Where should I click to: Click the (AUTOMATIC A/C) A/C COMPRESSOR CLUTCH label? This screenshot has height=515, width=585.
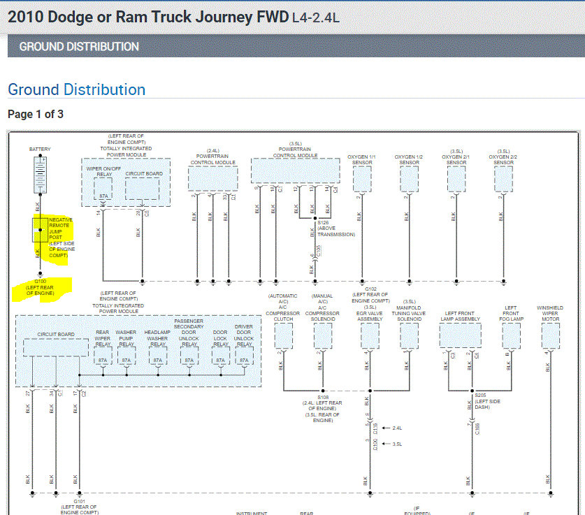(x=283, y=307)
